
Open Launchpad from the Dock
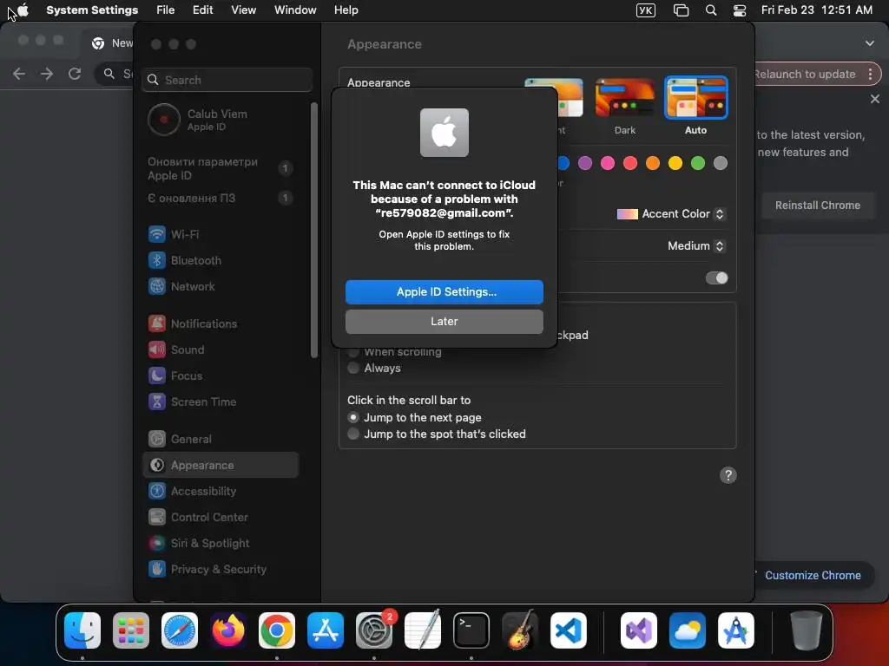131,630
